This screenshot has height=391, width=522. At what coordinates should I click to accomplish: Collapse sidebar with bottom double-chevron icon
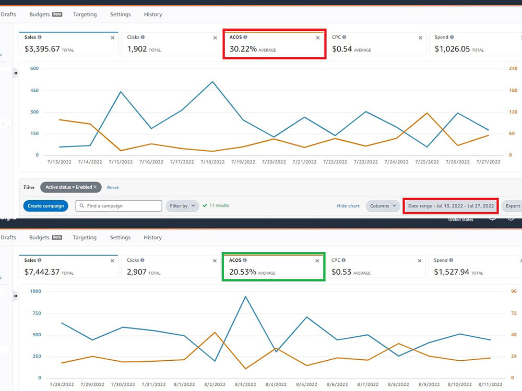tap(16, 296)
